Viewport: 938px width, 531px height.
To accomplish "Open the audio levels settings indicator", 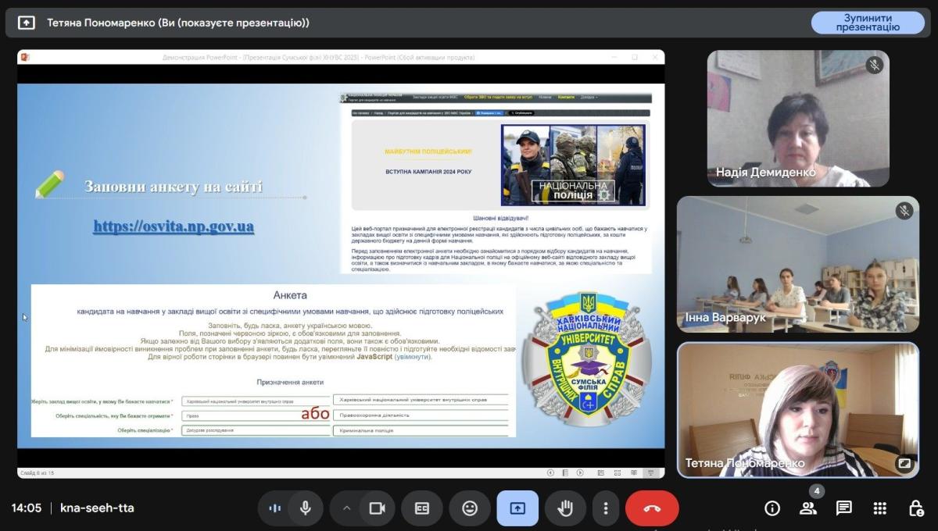I will click(274, 508).
